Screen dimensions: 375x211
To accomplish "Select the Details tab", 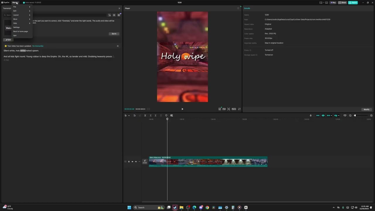I will 247,8.
